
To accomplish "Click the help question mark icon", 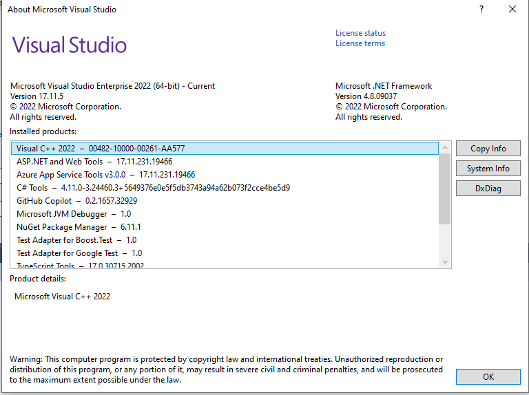I will 481,10.
